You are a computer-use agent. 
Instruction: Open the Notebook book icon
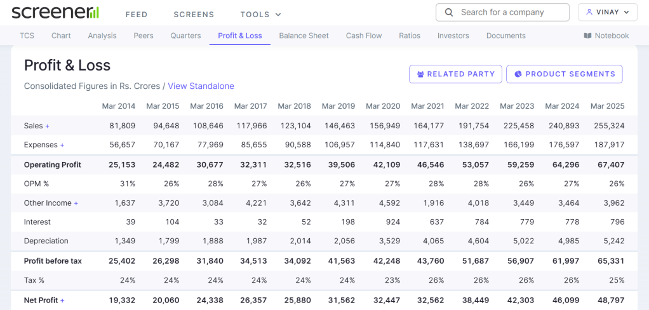(587, 36)
